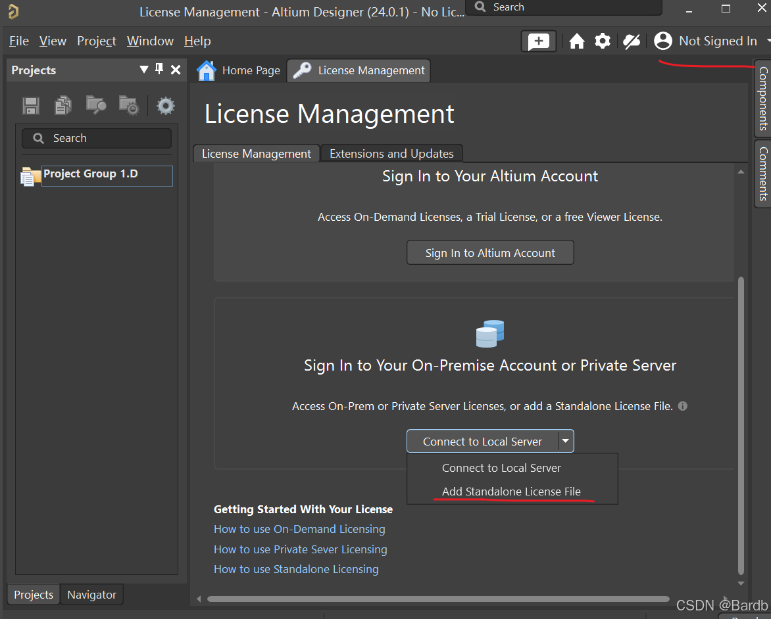Click the scroll down arrow of license page

click(741, 583)
